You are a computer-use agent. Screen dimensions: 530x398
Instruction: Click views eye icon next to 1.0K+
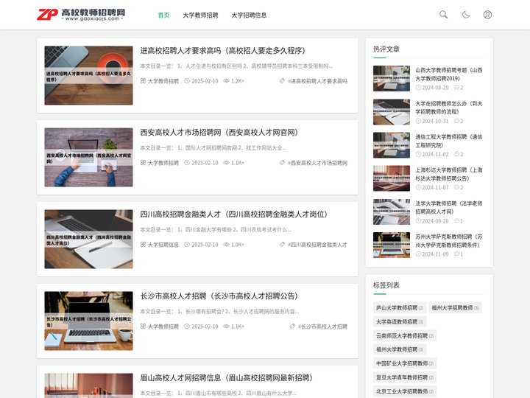click(226, 245)
